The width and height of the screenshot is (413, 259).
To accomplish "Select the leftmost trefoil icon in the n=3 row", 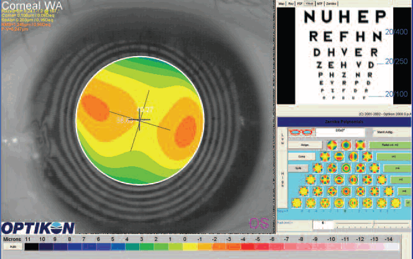I will [325, 156].
